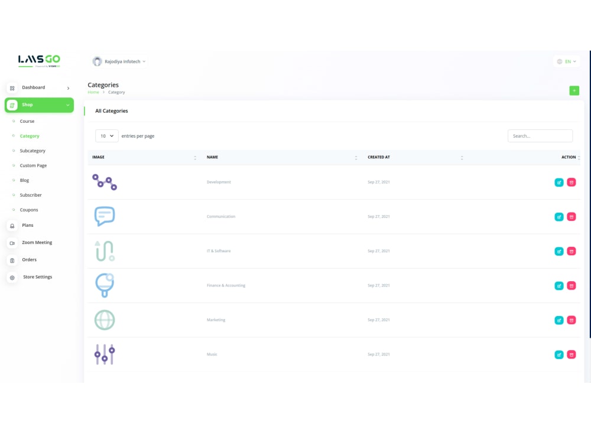The image size is (591, 443).
Task: Add a new category with the plus button
Action: 574,90
